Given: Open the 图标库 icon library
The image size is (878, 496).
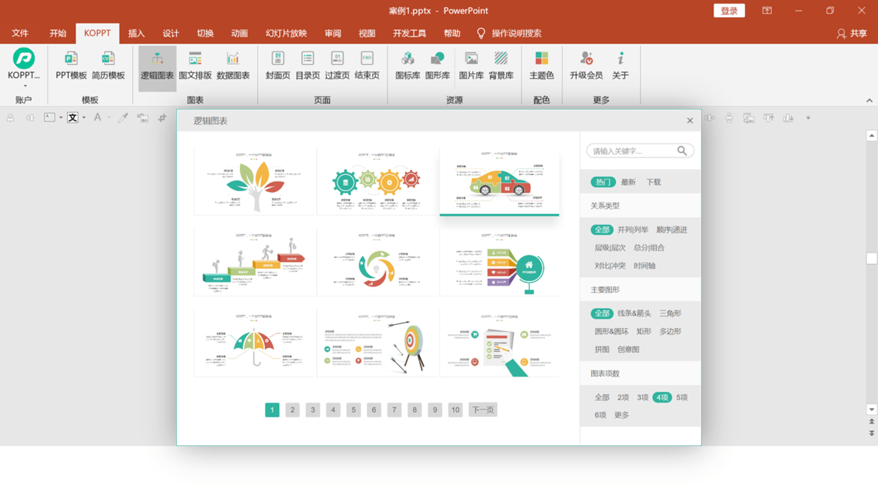Looking at the screenshot, I should [408, 65].
